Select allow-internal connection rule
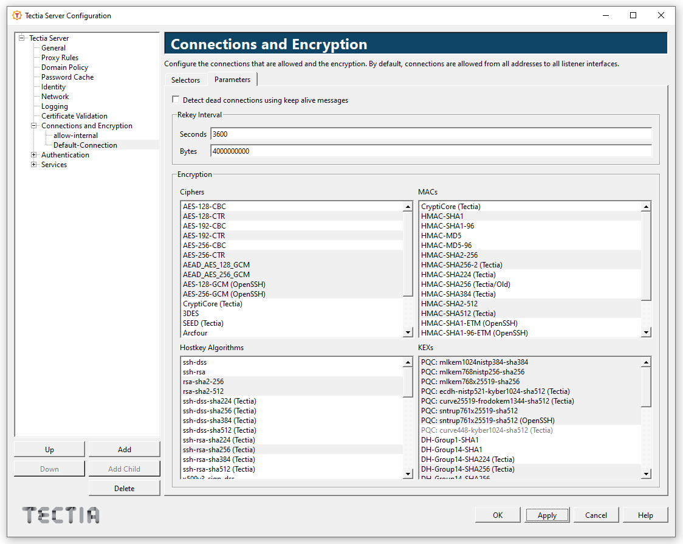 pos(75,136)
